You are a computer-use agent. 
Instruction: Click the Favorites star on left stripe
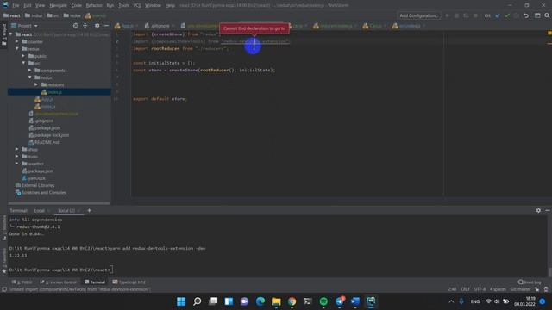[4, 271]
